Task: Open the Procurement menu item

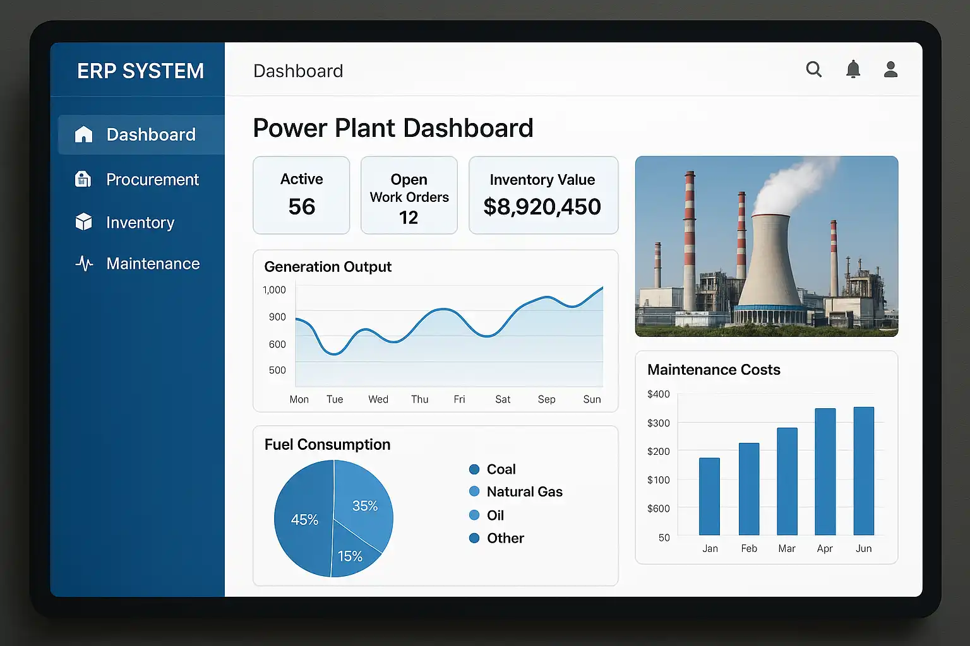Action: coord(152,180)
